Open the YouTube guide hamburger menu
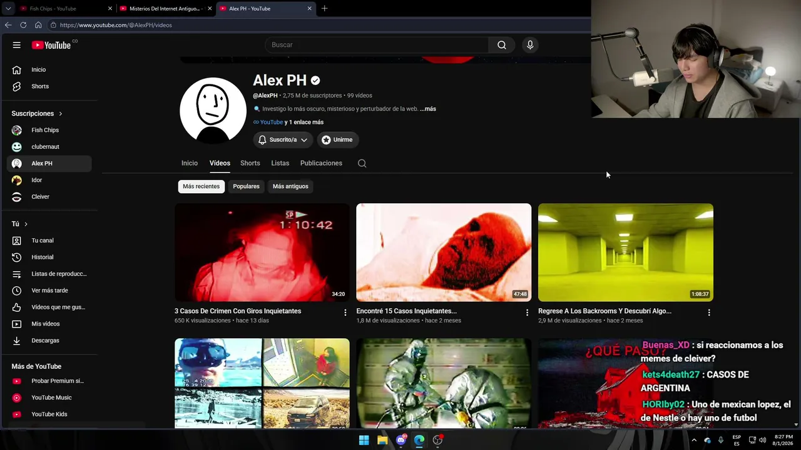 coord(17,45)
